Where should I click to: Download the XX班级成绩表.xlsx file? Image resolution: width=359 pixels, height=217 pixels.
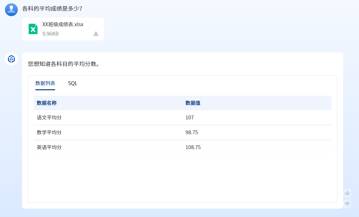tap(96, 34)
